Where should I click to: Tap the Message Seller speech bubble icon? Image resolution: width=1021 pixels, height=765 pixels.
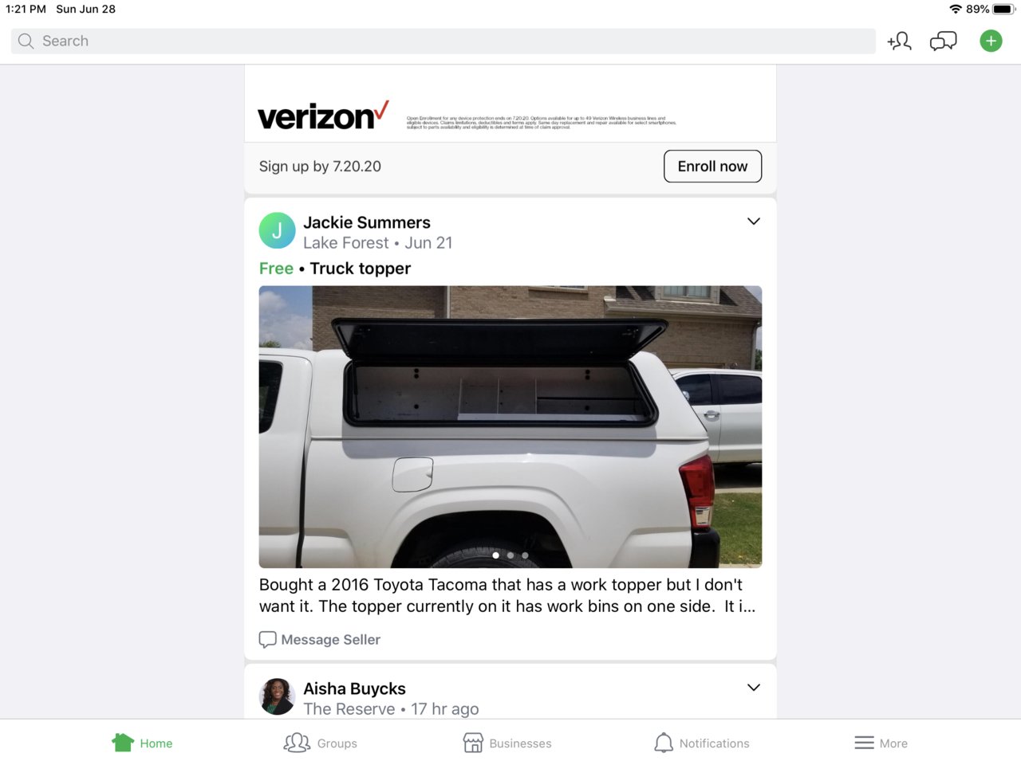tap(268, 640)
